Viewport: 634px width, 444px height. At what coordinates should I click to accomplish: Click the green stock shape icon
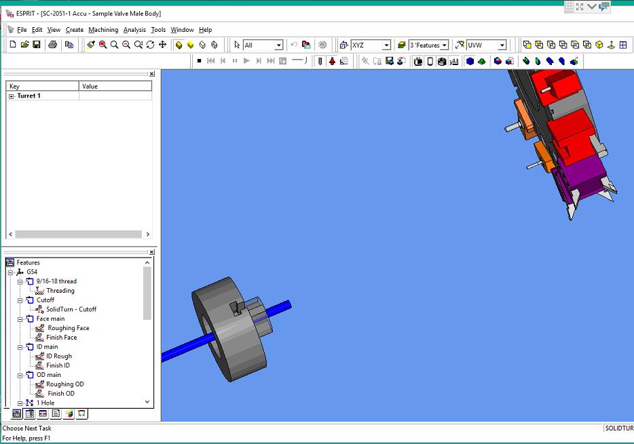pos(481,62)
